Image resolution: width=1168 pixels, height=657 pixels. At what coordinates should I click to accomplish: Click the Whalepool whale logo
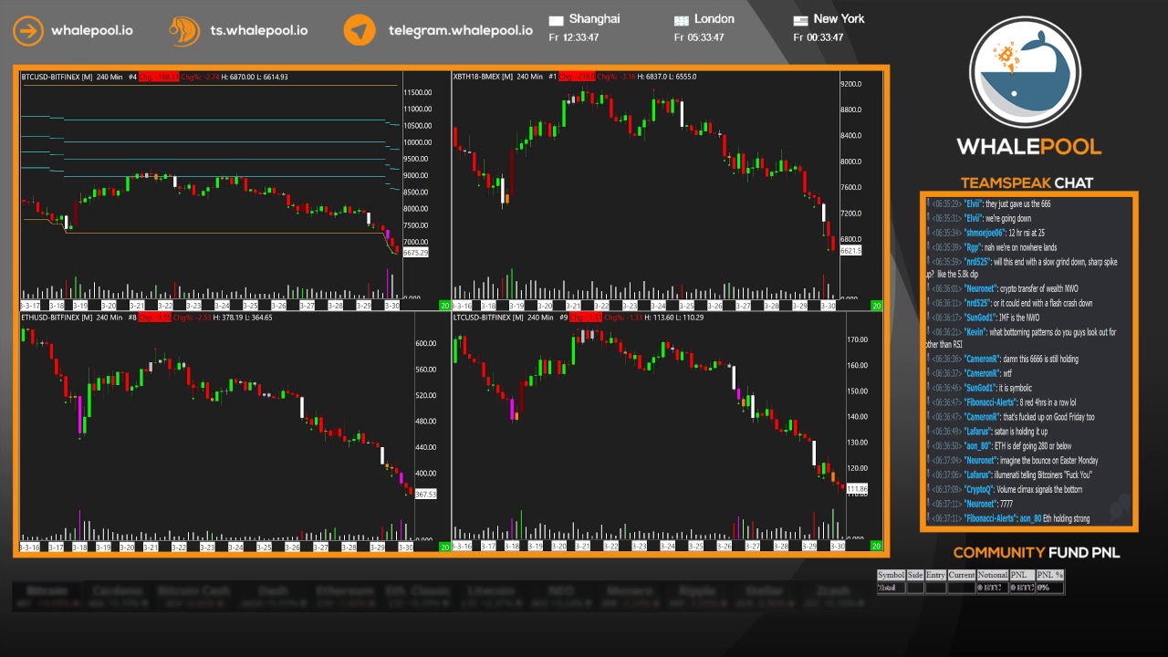pyautogui.click(x=1025, y=72)
